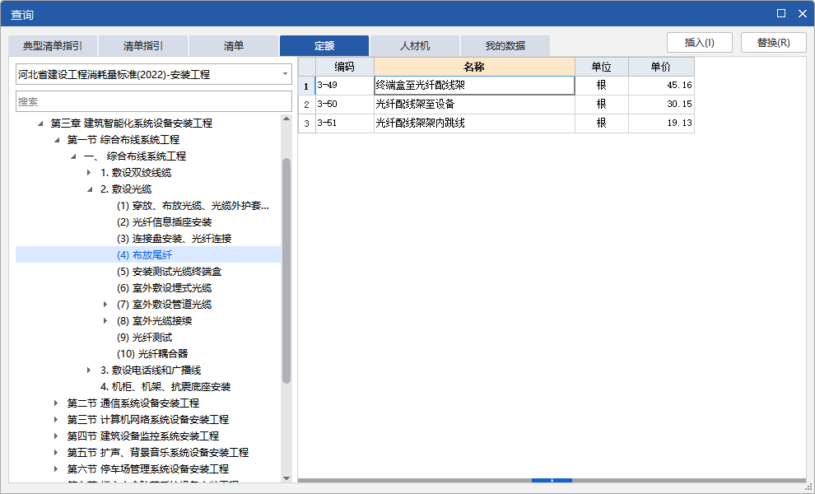
Task: Click the 编码 column header
Action: (345, 67)
